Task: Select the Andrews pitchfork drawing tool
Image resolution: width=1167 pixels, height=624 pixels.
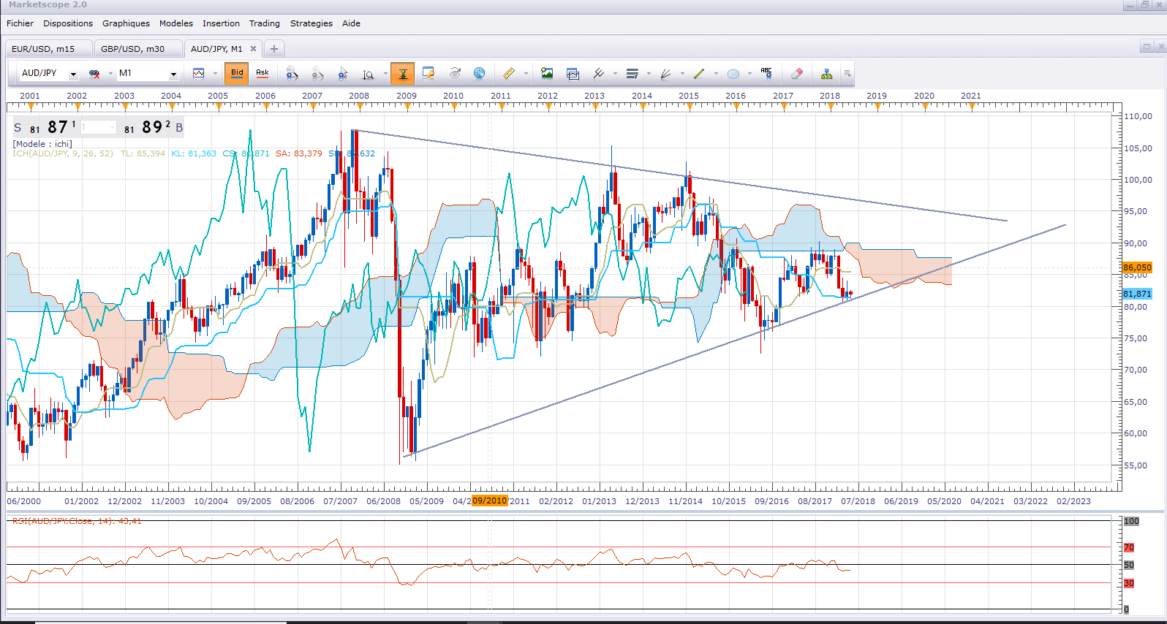Action: tap(598, 74)
